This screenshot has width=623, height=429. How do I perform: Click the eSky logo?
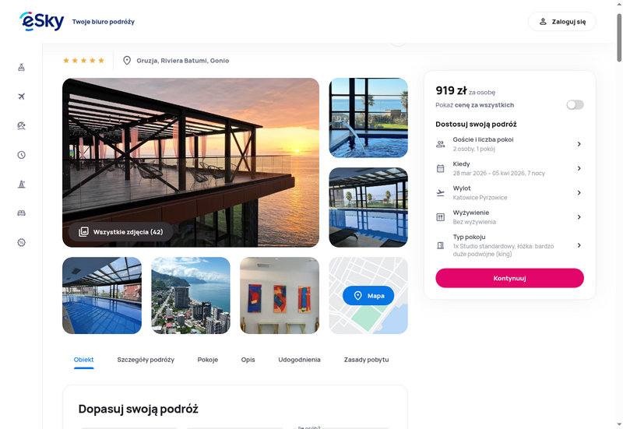click(x=42, y=22)
